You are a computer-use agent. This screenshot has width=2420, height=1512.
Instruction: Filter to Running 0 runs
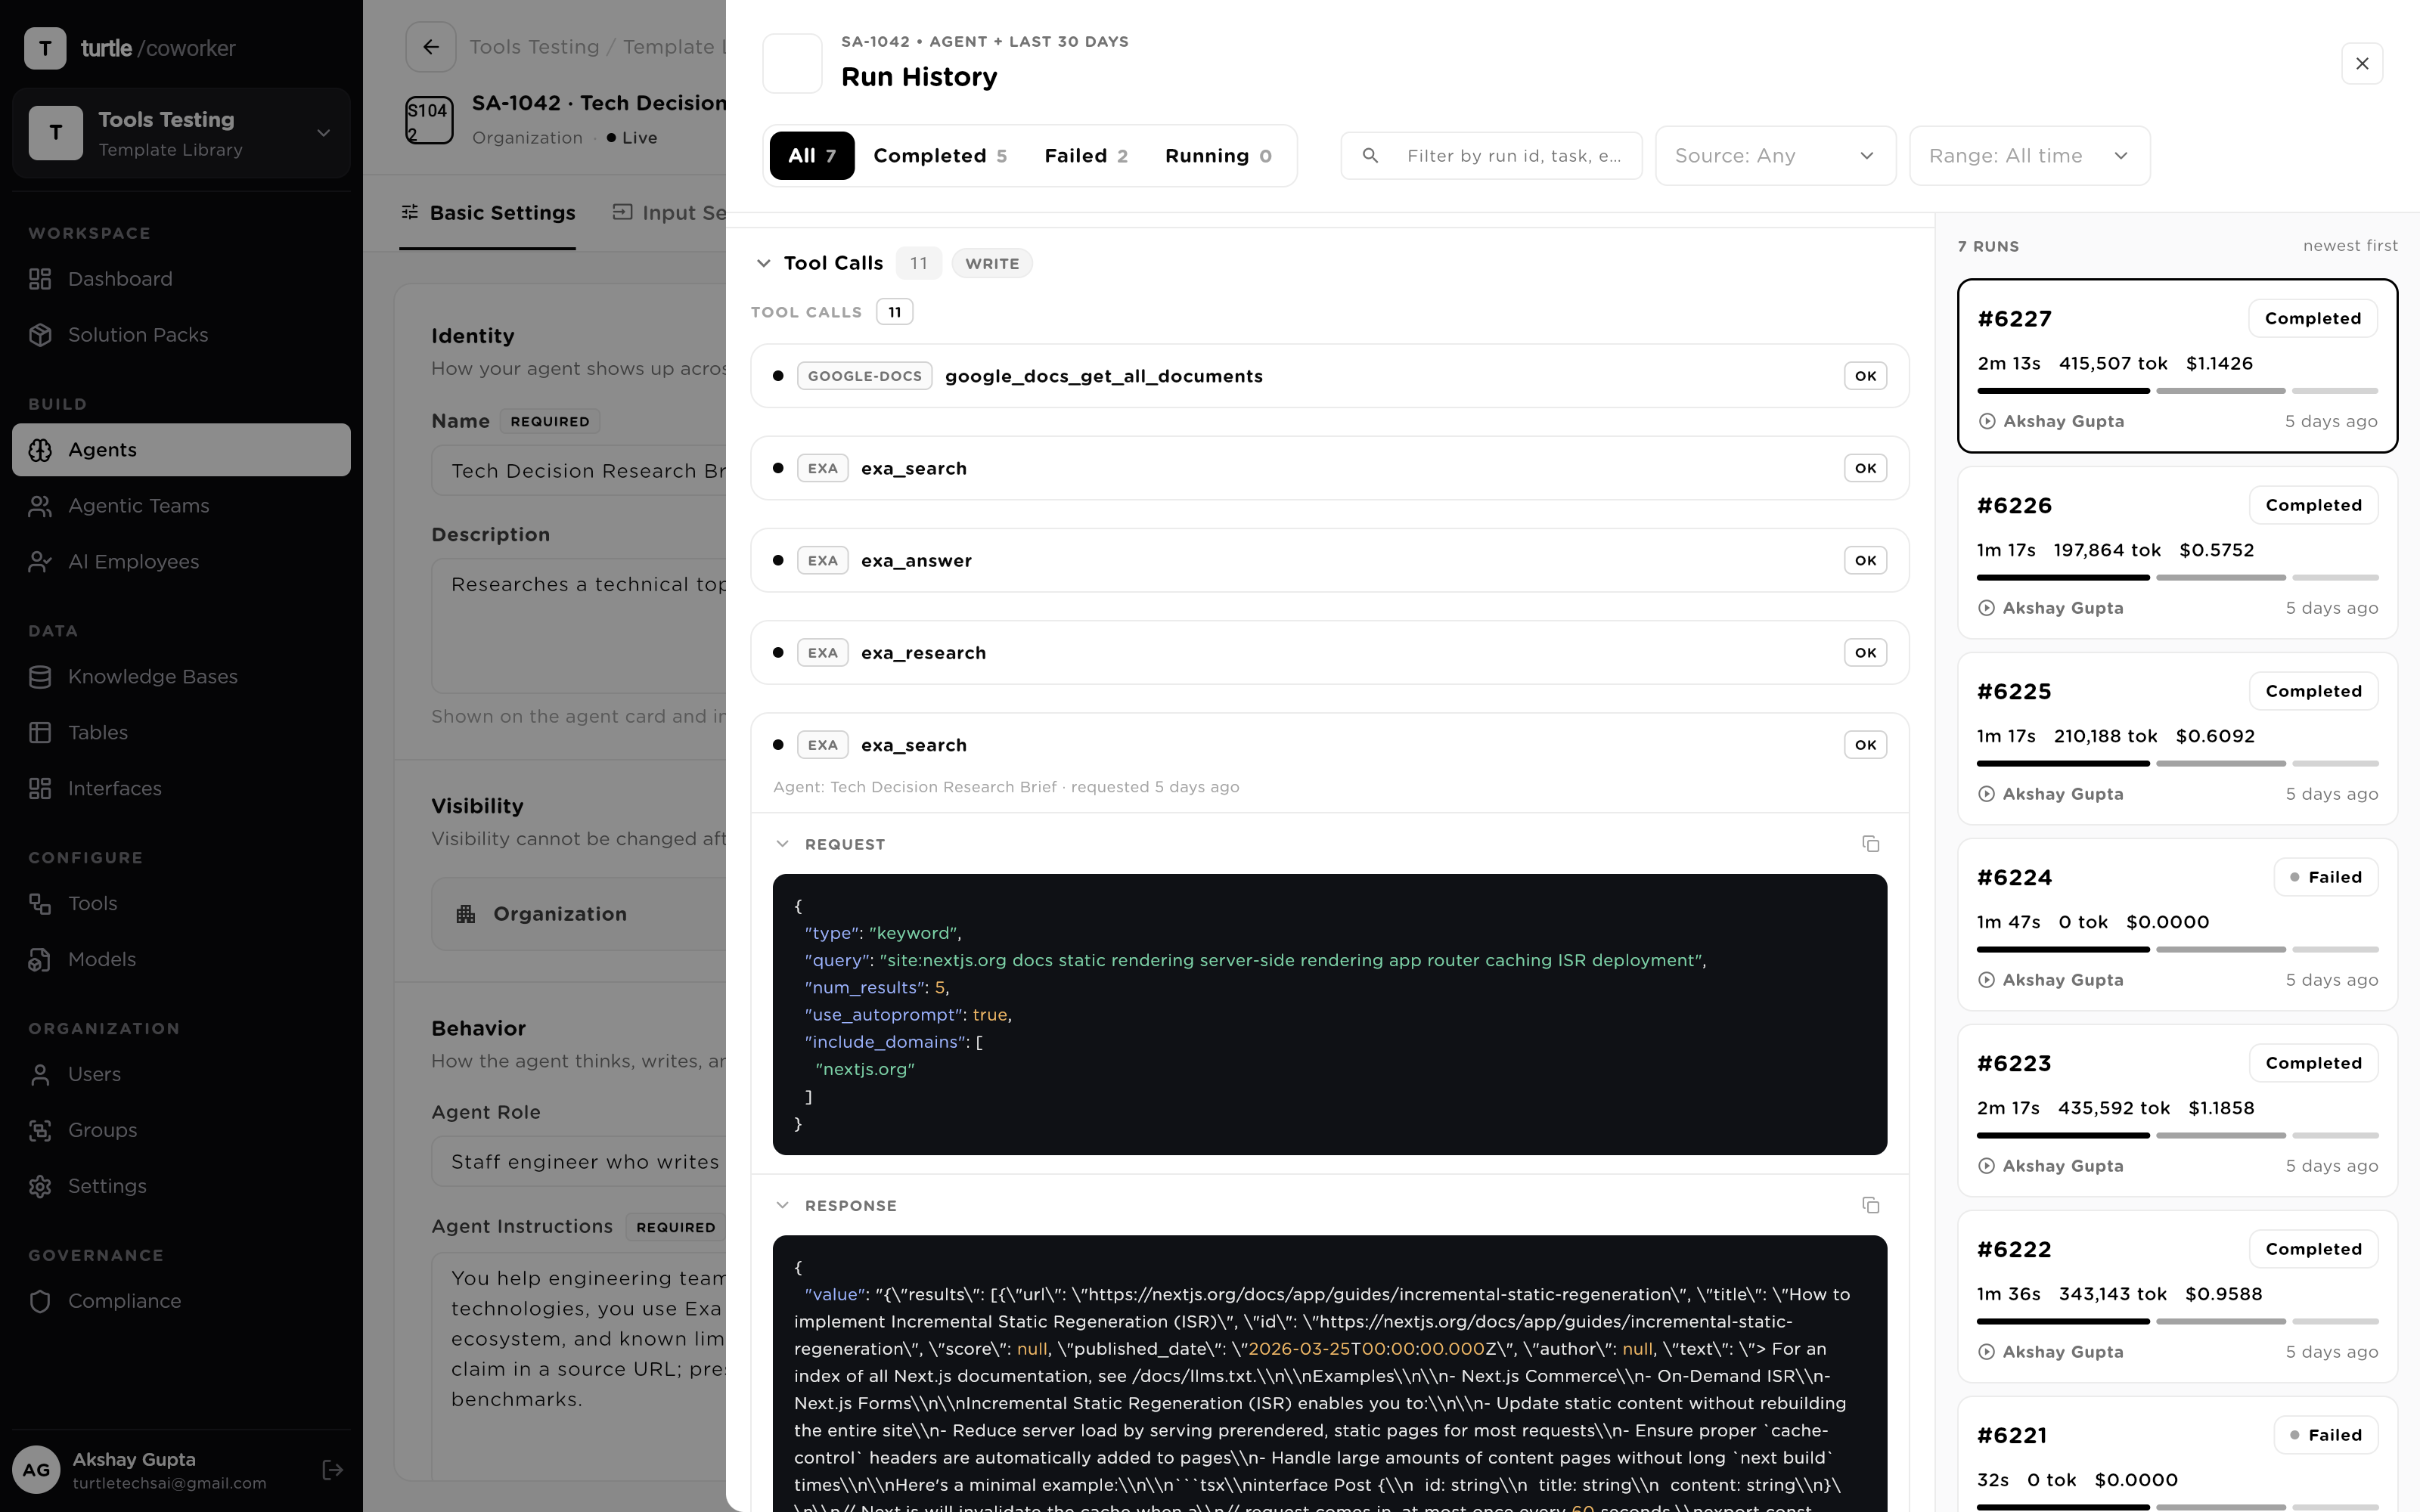pos(1218,156)
